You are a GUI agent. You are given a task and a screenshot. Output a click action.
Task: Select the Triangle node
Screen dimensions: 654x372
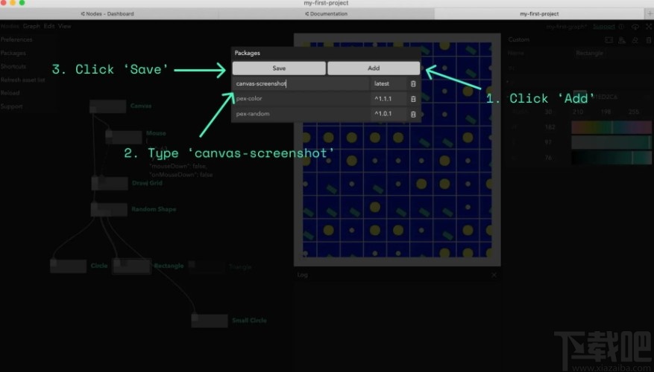coord(207,267)
